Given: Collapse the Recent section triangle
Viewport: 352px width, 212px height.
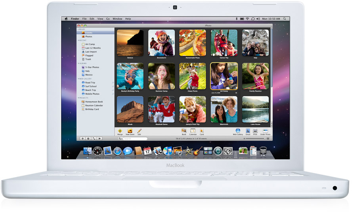Looking at the screenshot, I should pos(78,40).
